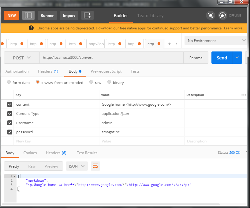Open a new window via plus-window icon
Viewport: 250px width, 208px height.
[88, 16]
